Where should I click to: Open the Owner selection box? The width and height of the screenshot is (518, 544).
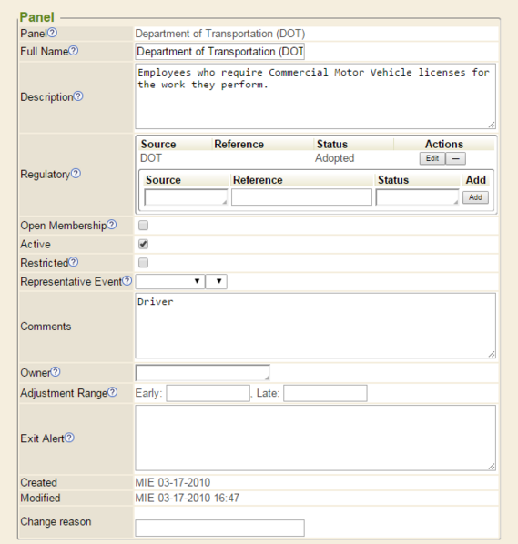coord(202,373)
